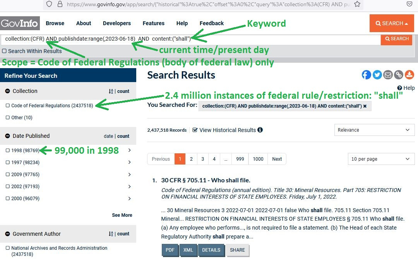
Task: Check the 2009 date filter
Action: (8, 175)
